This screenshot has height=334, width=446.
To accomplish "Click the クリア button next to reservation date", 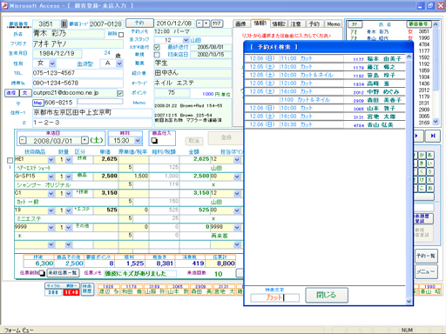I will pyautogui.click(x=217, y=23).
